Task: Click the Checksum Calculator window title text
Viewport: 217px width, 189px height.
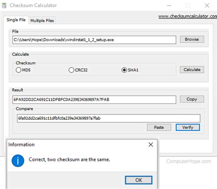Action: coord(33,5)
